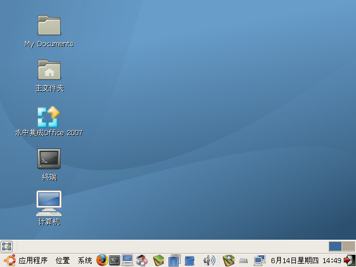Open the volume control speaker icon
The image size is (356, 267).
click(209, 260)
